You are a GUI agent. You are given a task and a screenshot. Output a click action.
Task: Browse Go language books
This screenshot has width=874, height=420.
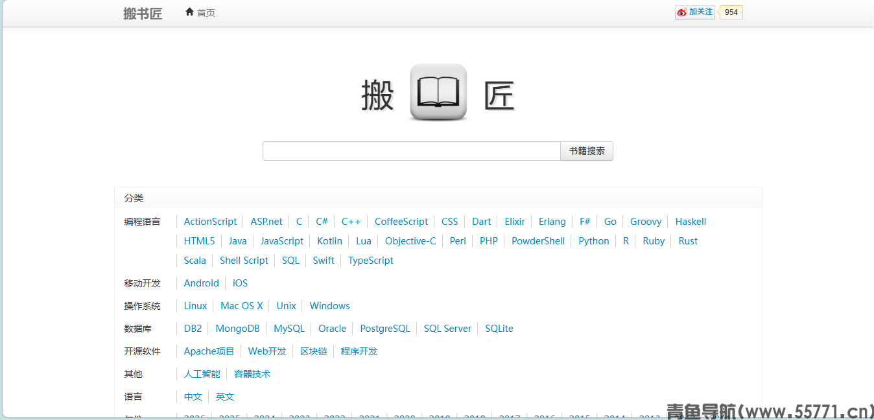[x=610, y=222]
